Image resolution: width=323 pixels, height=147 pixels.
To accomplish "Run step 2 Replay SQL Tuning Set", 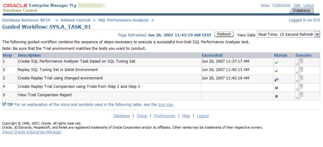I will tap(300, 70).
